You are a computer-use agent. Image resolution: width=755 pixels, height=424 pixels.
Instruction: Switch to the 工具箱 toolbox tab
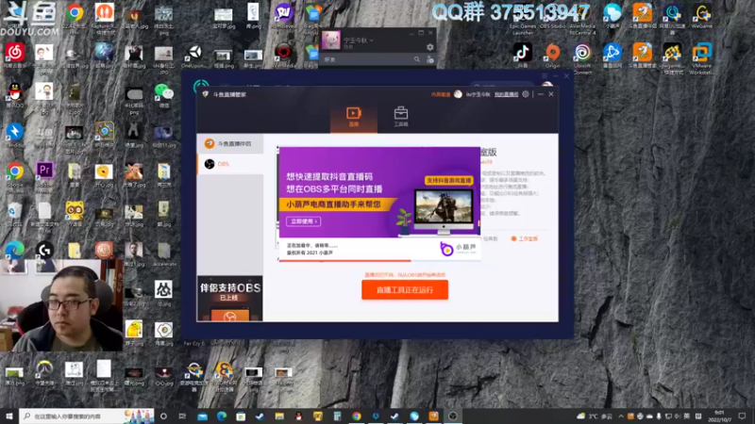point(400,117)
